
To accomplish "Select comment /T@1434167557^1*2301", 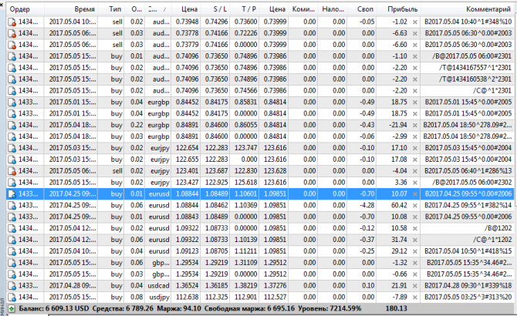I will pyautogui.click(x=475, y=68).
